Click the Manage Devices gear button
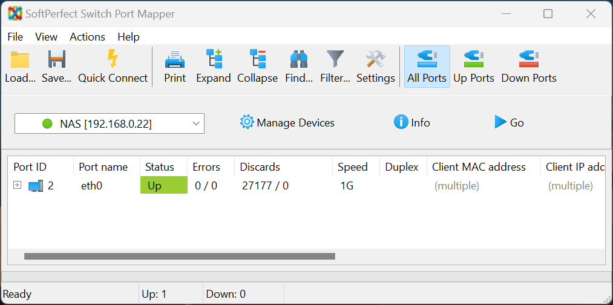 point(287,123)
